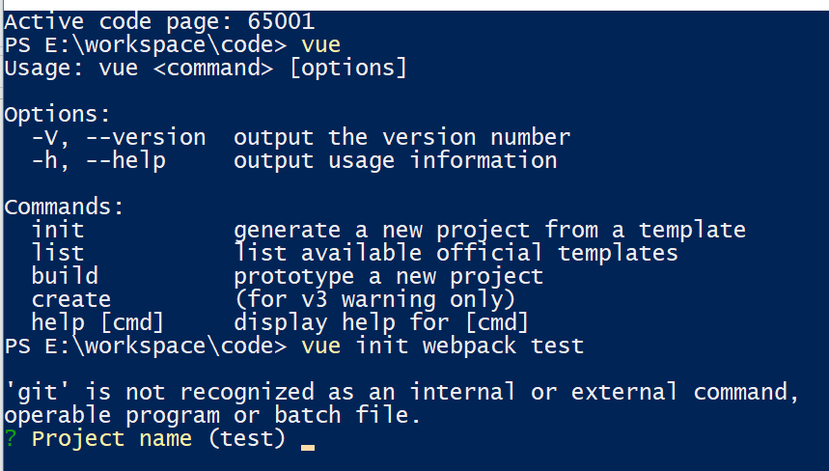Image resolution: width=829 pixels, height=471 pixels.
Task: Click the 'init' command name
Action: (58, 230)
